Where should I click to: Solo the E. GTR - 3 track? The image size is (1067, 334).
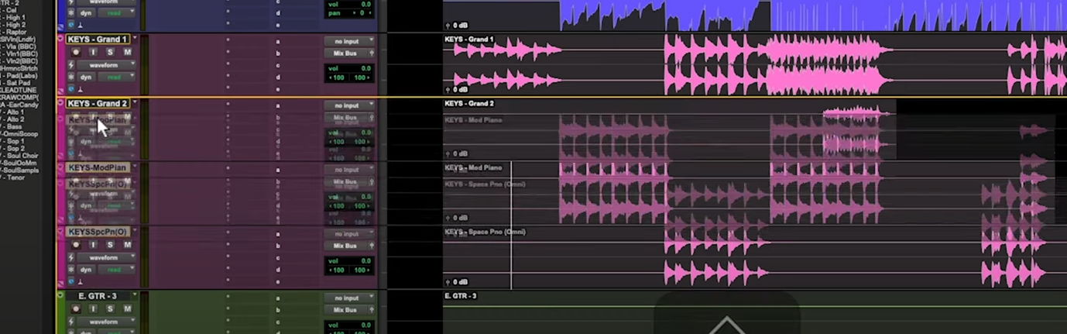coord(110,308)
